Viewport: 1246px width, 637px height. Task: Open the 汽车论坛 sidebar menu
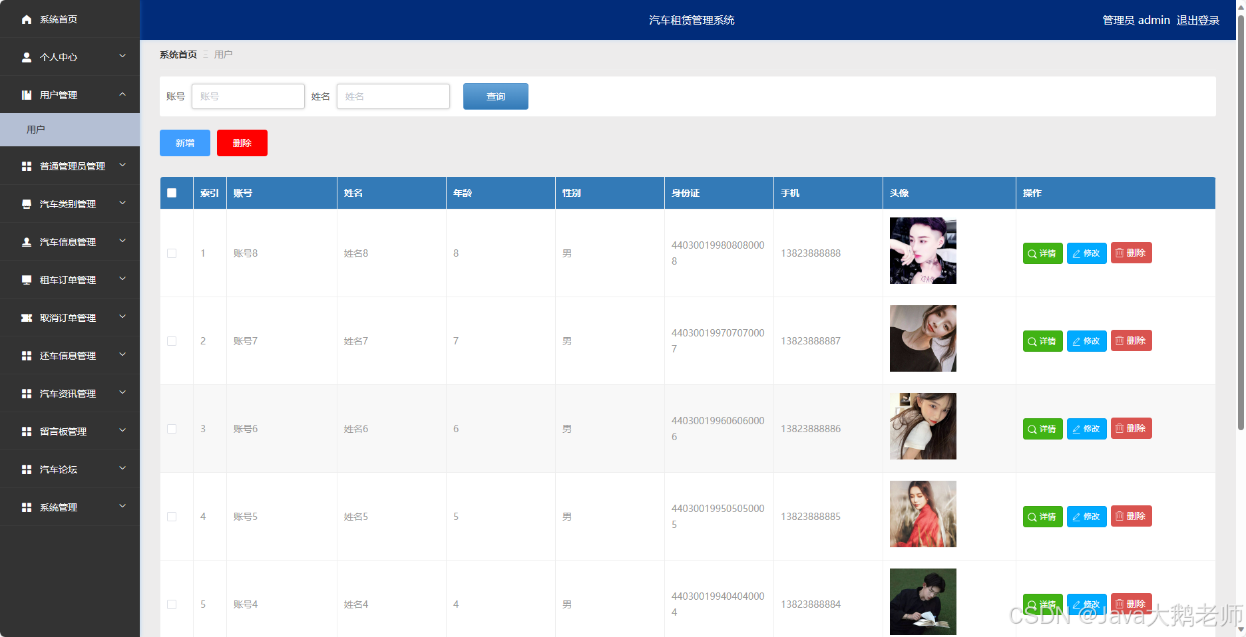(x=70, y=469)
